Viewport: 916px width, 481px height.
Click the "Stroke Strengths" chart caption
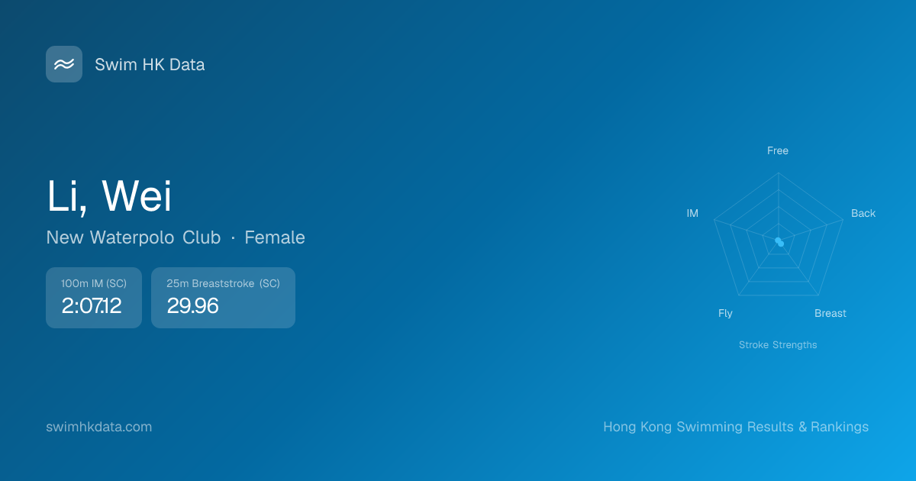(777, 345)
